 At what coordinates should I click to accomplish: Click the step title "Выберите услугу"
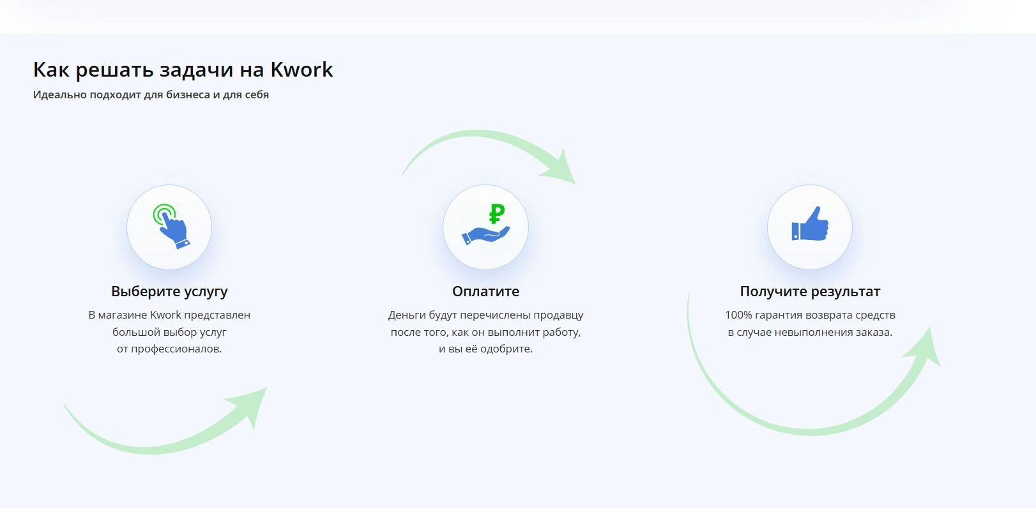click(169, 291)
